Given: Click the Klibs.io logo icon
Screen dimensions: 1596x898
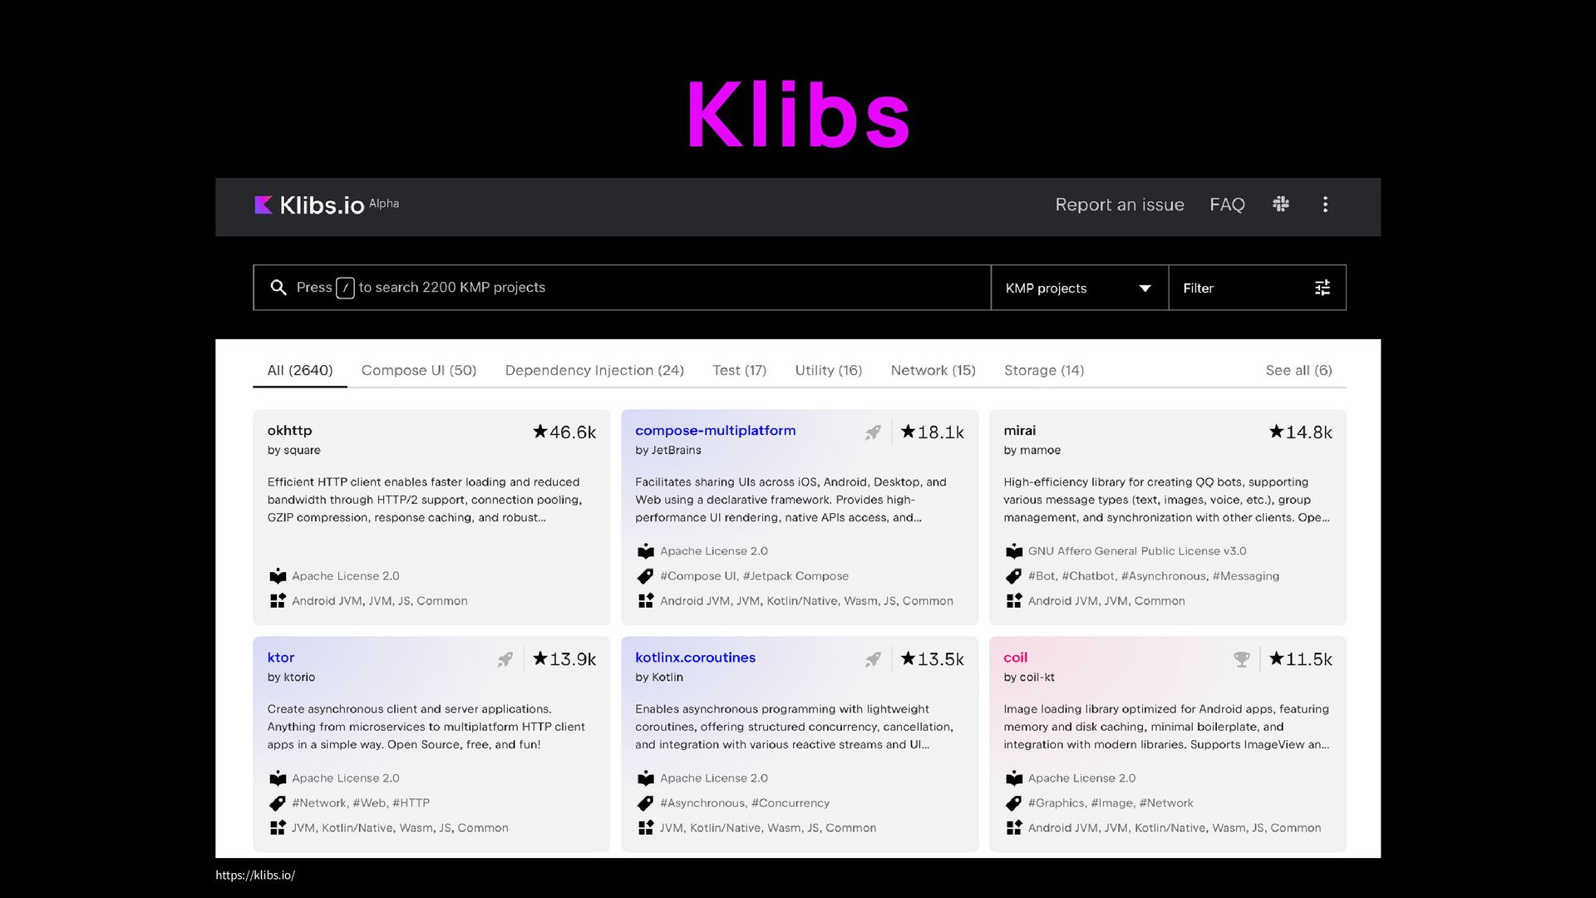Looking at the screenshot, I should (264, 205).
